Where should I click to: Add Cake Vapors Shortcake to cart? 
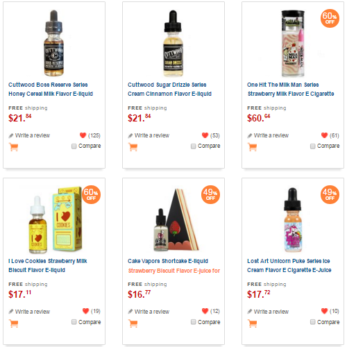[x=133, y=323]
